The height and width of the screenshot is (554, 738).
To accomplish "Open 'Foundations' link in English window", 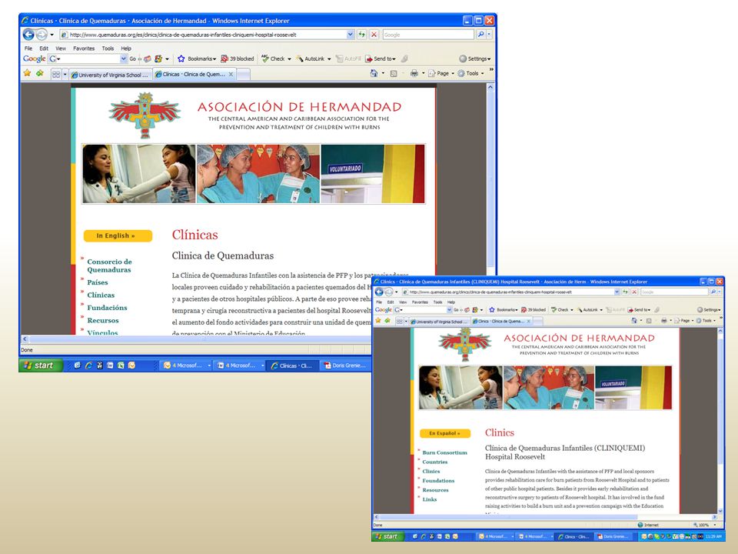I will point(438,481).
